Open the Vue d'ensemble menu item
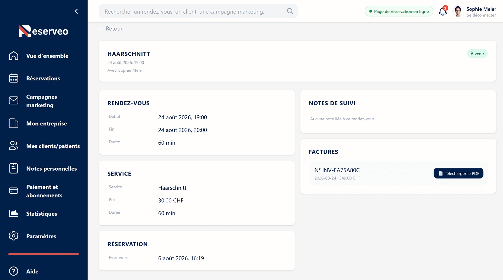This screenshot has height=280, width=503. point(47,56)
